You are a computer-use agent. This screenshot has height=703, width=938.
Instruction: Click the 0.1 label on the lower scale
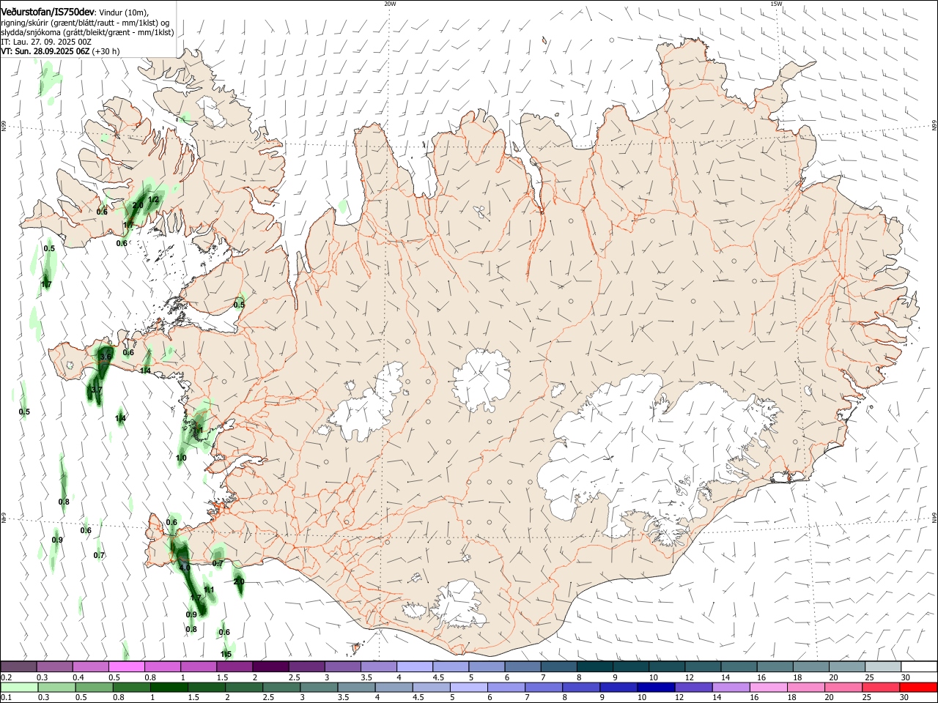coord(6,698)
